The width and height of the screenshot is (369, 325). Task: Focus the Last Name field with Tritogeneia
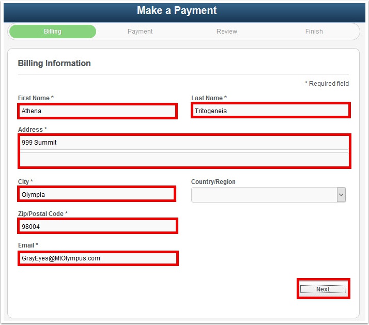click(x=270, y=111)
